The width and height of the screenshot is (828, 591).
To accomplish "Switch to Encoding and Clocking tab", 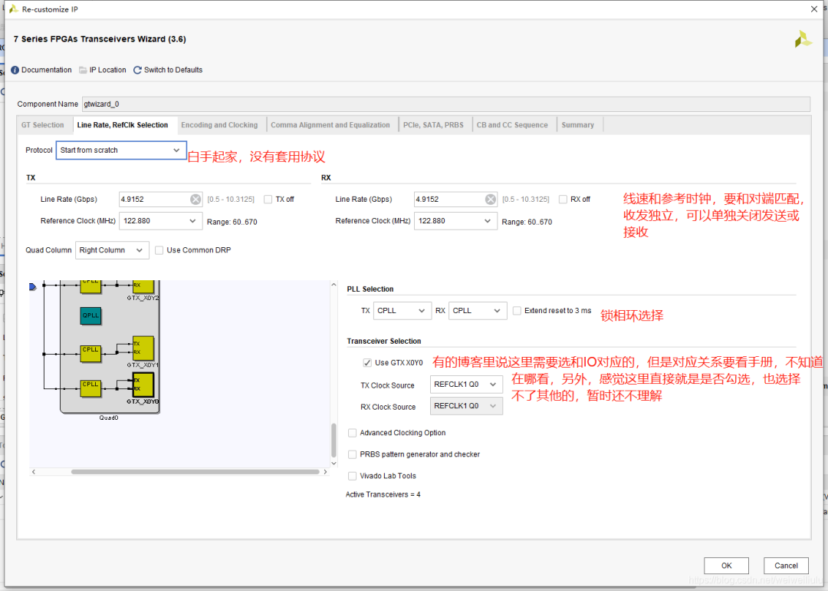I will coord(219,125).
